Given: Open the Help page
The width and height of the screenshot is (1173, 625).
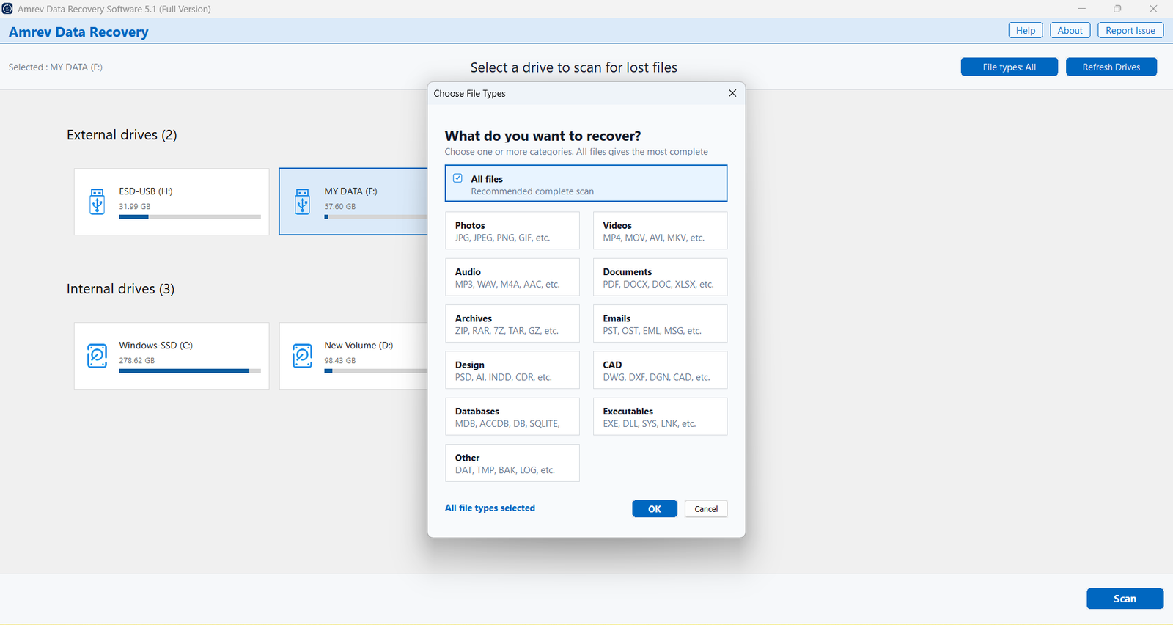Looking at the screenshot, I should (1026, 30).
